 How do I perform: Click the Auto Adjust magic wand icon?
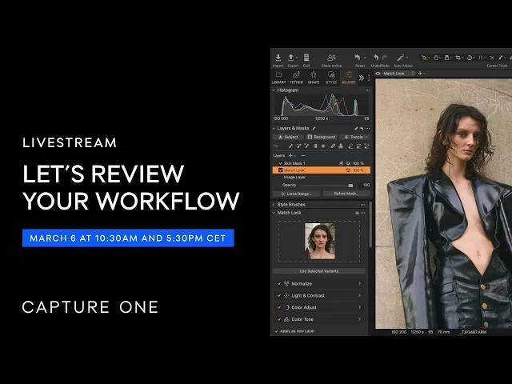[x=400, y=58]
